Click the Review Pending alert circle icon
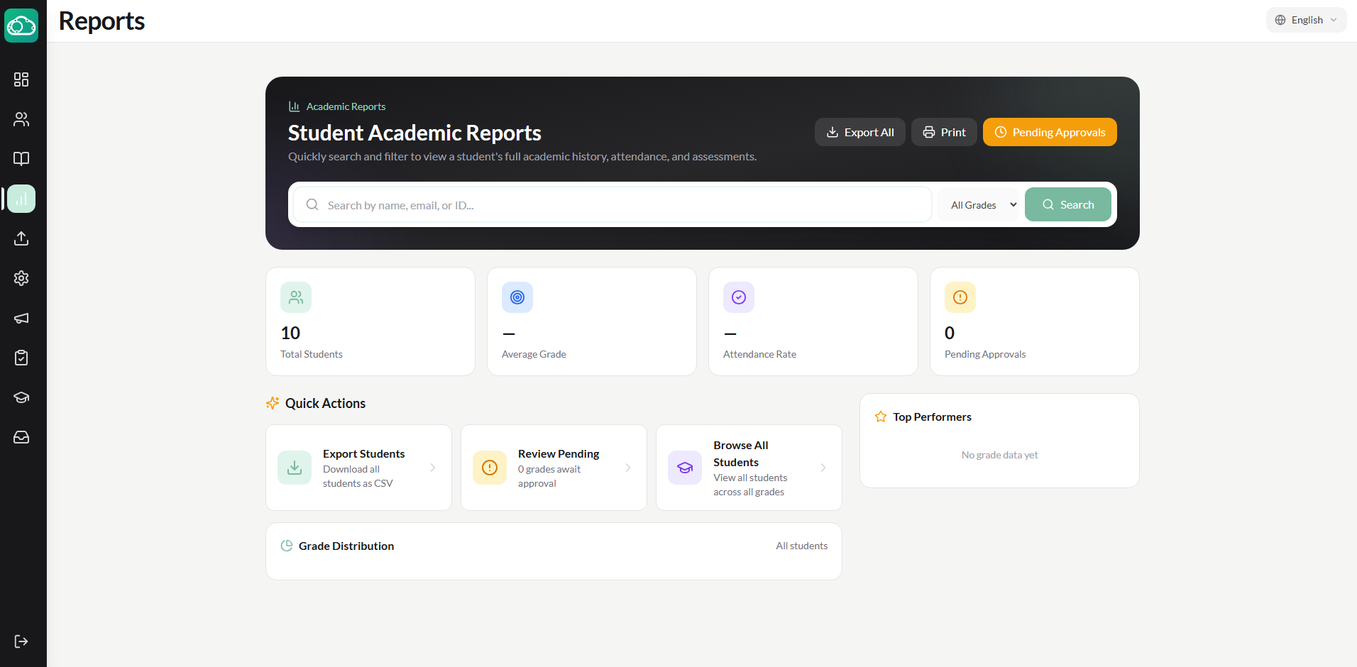 (490, 468)
